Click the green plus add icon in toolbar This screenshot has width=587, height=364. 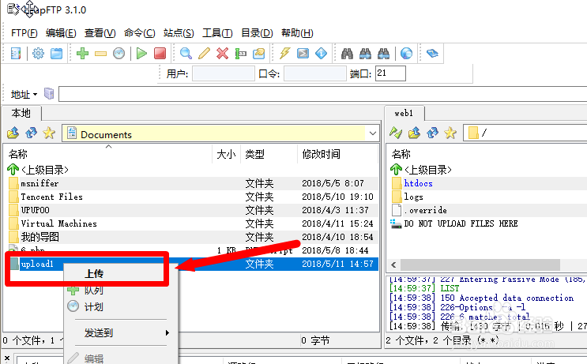[82, 54]
